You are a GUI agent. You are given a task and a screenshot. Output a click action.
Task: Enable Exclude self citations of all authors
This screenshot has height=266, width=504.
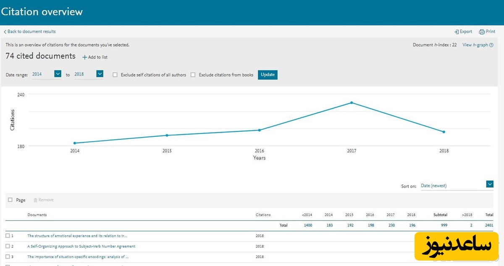point(115,75)
